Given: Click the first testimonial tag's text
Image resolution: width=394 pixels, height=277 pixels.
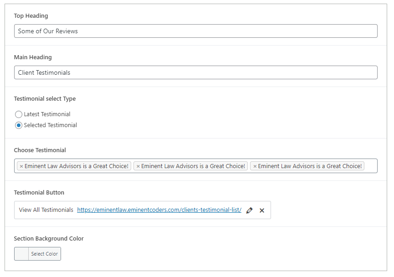Looking at the screenshot, I should point(77,166).
